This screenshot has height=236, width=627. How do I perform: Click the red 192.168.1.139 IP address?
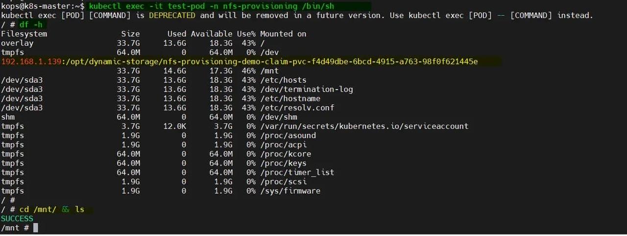click(30, 62)
